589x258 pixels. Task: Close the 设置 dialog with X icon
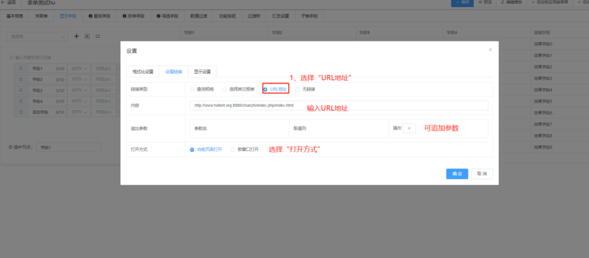(x=490, y=50)
